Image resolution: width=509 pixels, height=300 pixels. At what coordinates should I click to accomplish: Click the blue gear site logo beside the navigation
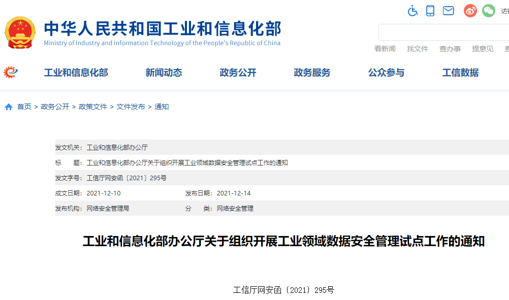pos(11,72)
